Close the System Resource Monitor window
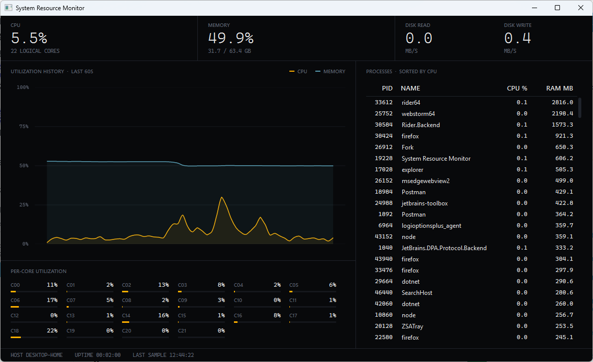Image resolution: width=593 pixels, height=362 pixels. click(581, 8)
